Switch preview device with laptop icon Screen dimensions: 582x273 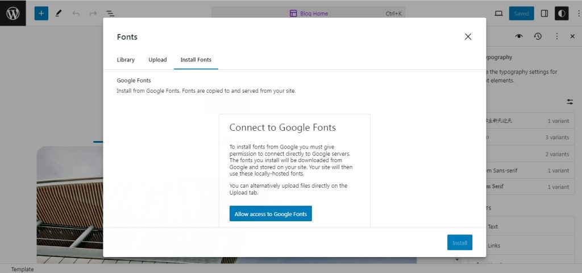coord(498,14)
